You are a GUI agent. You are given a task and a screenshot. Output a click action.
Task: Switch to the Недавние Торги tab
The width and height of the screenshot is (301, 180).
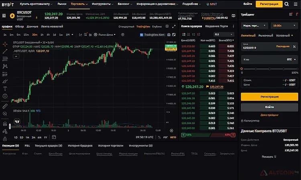point(217,26)
